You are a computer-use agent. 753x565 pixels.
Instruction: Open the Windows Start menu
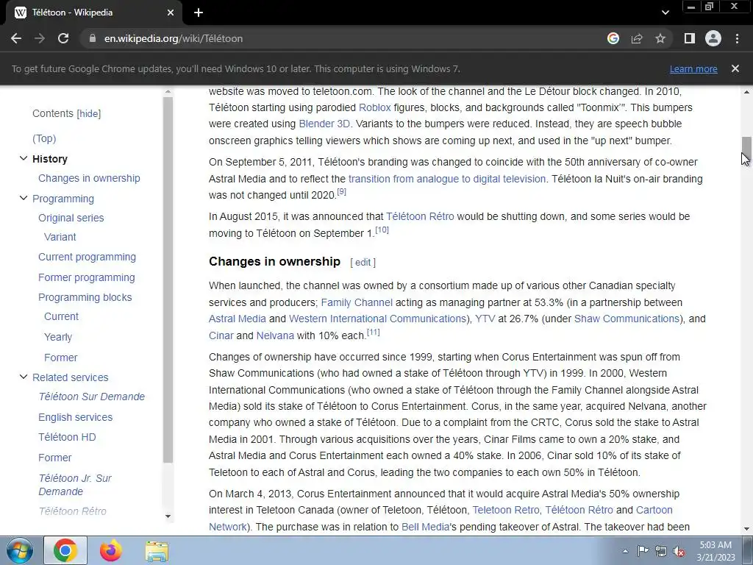(20, 550)
